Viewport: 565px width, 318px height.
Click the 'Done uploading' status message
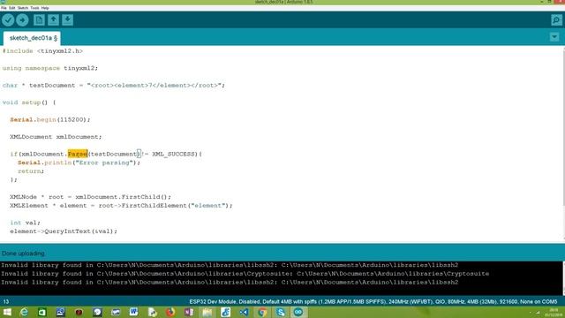(23, 254)
